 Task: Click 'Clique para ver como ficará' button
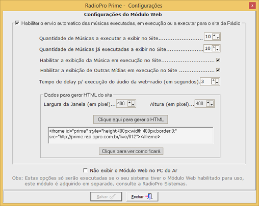[x=131, y=151]
